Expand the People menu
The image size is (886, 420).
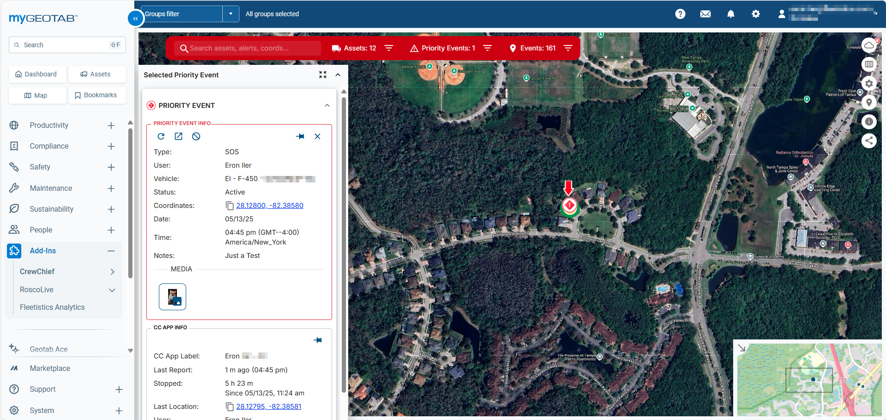click(x=111, y=230)
